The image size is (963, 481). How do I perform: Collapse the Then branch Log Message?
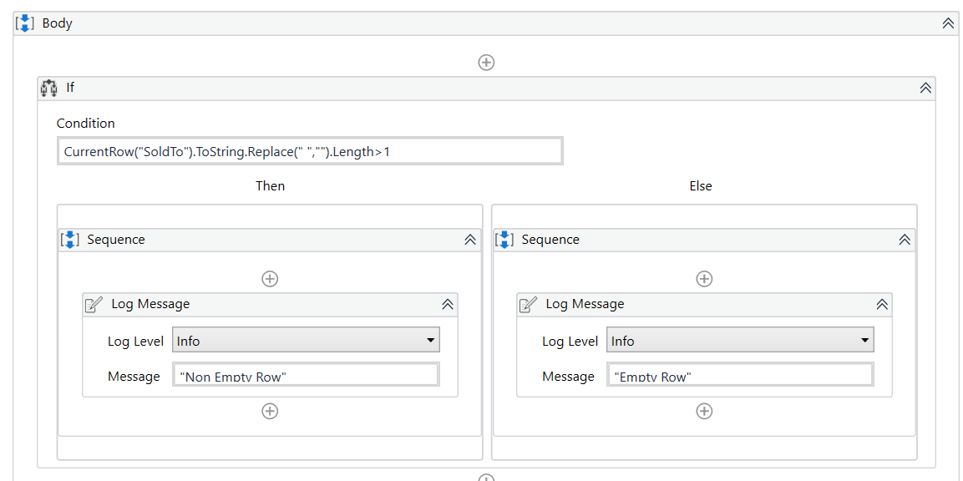[x=448, y=305]
